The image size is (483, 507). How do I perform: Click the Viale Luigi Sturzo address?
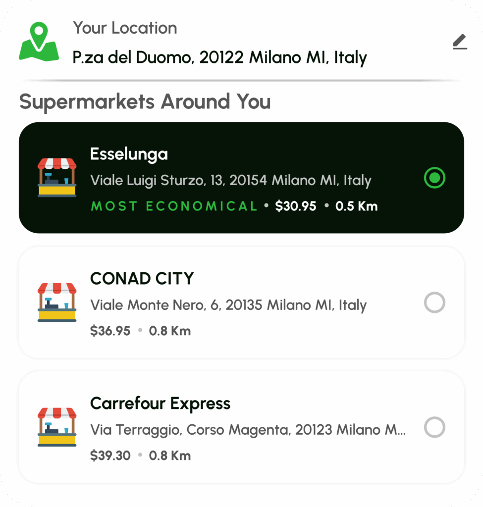230,180
